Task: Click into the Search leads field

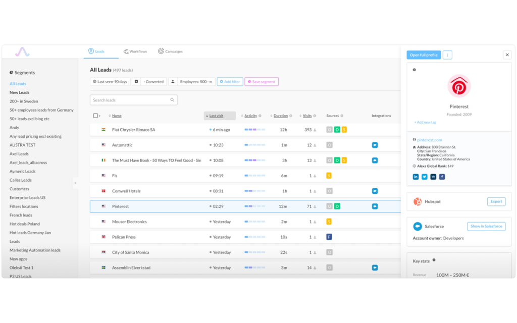Action: 133,100
